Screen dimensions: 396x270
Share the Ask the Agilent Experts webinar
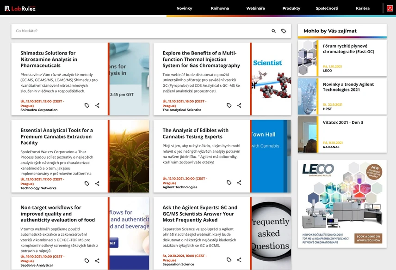click(x=239, y=260)
